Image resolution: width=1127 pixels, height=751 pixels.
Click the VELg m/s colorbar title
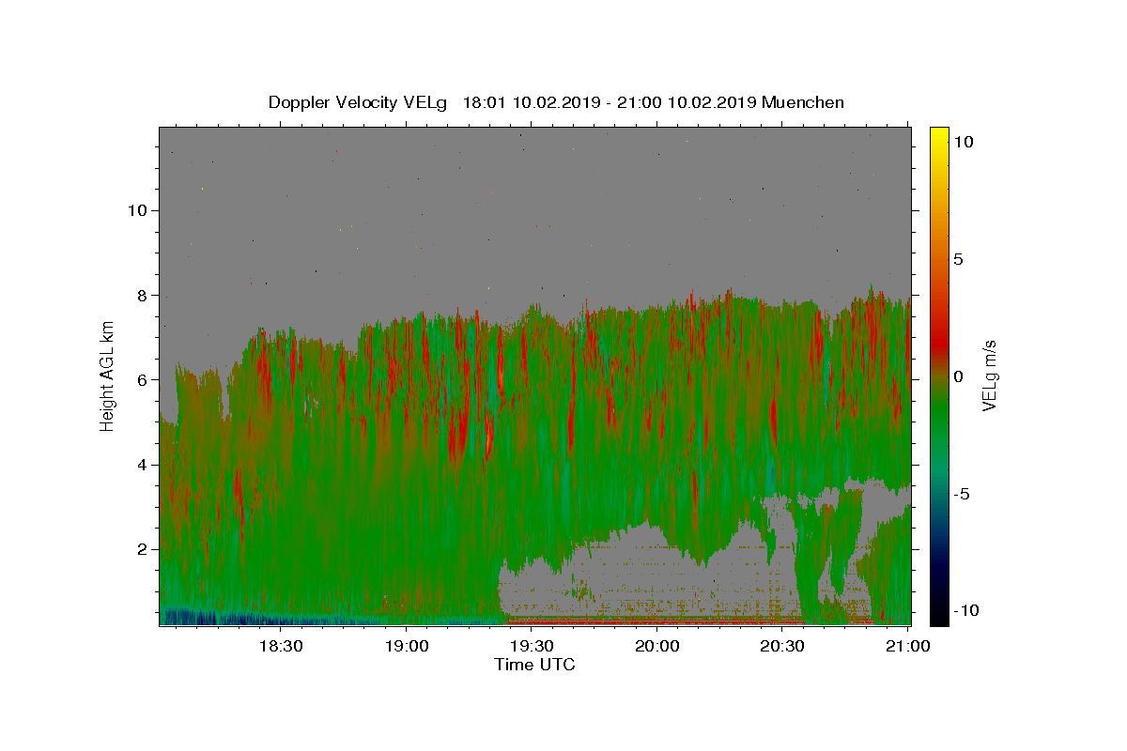point(989,375)
